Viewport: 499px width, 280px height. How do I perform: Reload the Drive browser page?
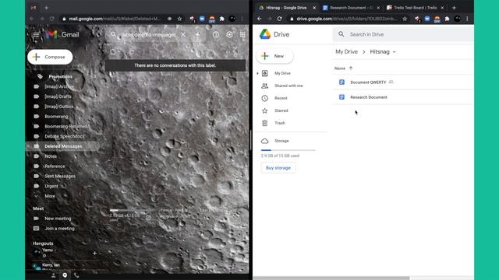point(279,19)
